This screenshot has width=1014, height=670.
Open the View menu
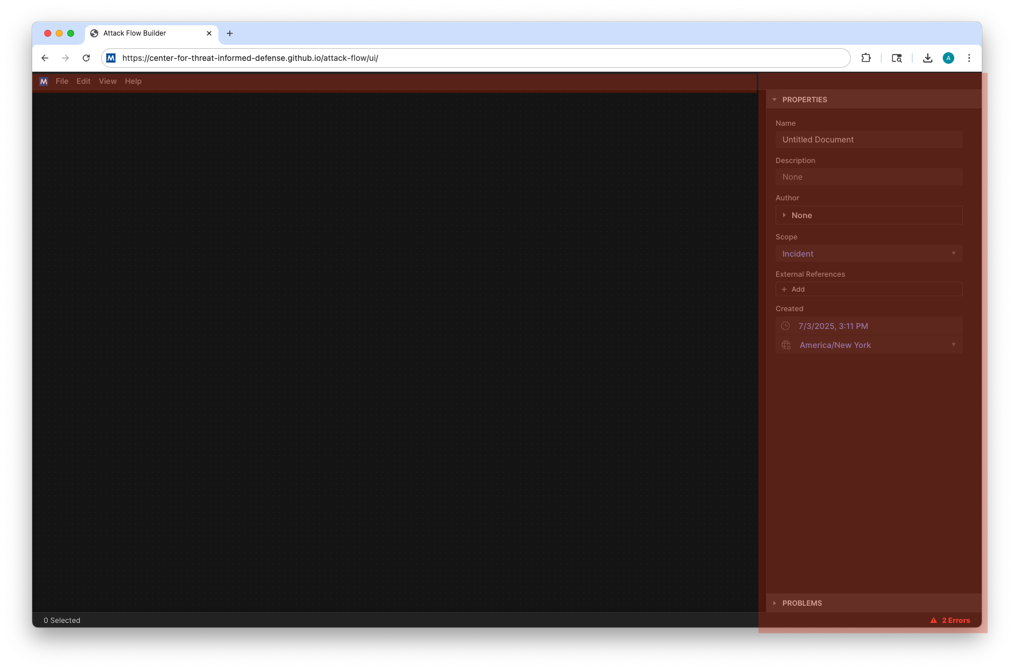point(107,82)
